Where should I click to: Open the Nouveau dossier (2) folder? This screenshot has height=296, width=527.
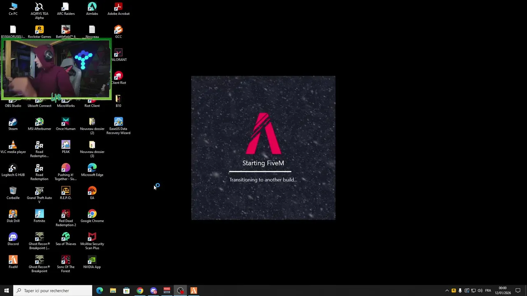pos(92,126)
